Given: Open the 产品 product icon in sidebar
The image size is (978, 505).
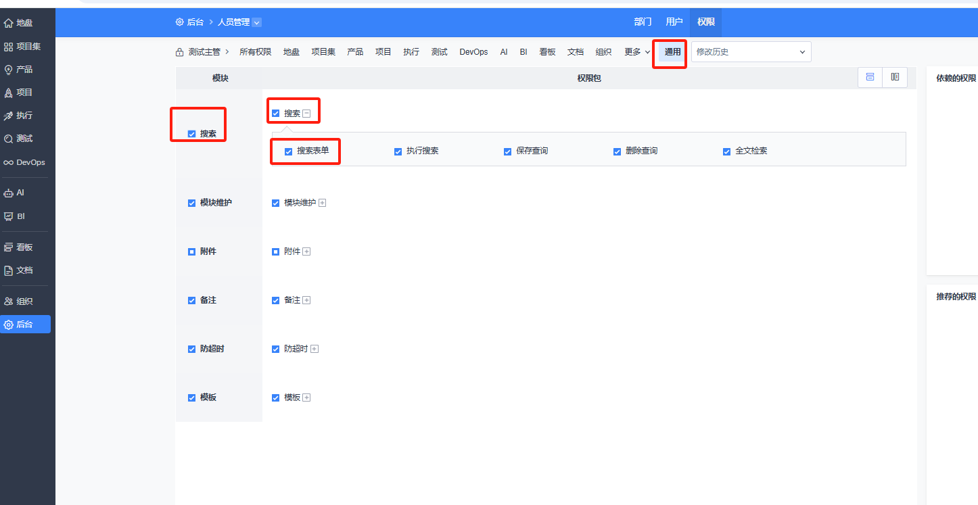Looking at the screenshot, I should pos(9,70).
